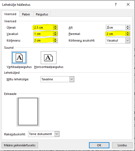The height and width of the screenshot is (151, 135).
Task: Increase the Paremal margin with up arrow
Action: pos(128,33)
